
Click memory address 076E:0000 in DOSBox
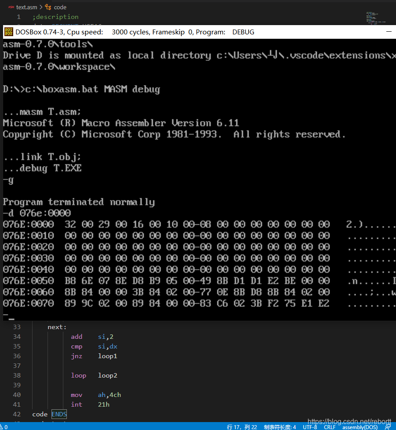coord(29,224)
